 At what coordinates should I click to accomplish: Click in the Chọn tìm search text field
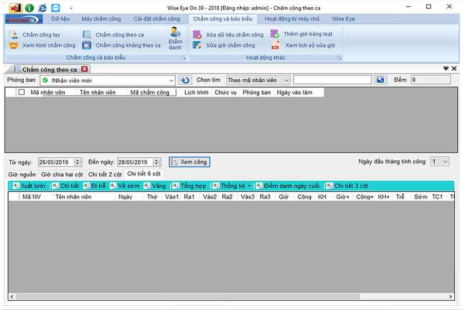(x=332, y=80)
